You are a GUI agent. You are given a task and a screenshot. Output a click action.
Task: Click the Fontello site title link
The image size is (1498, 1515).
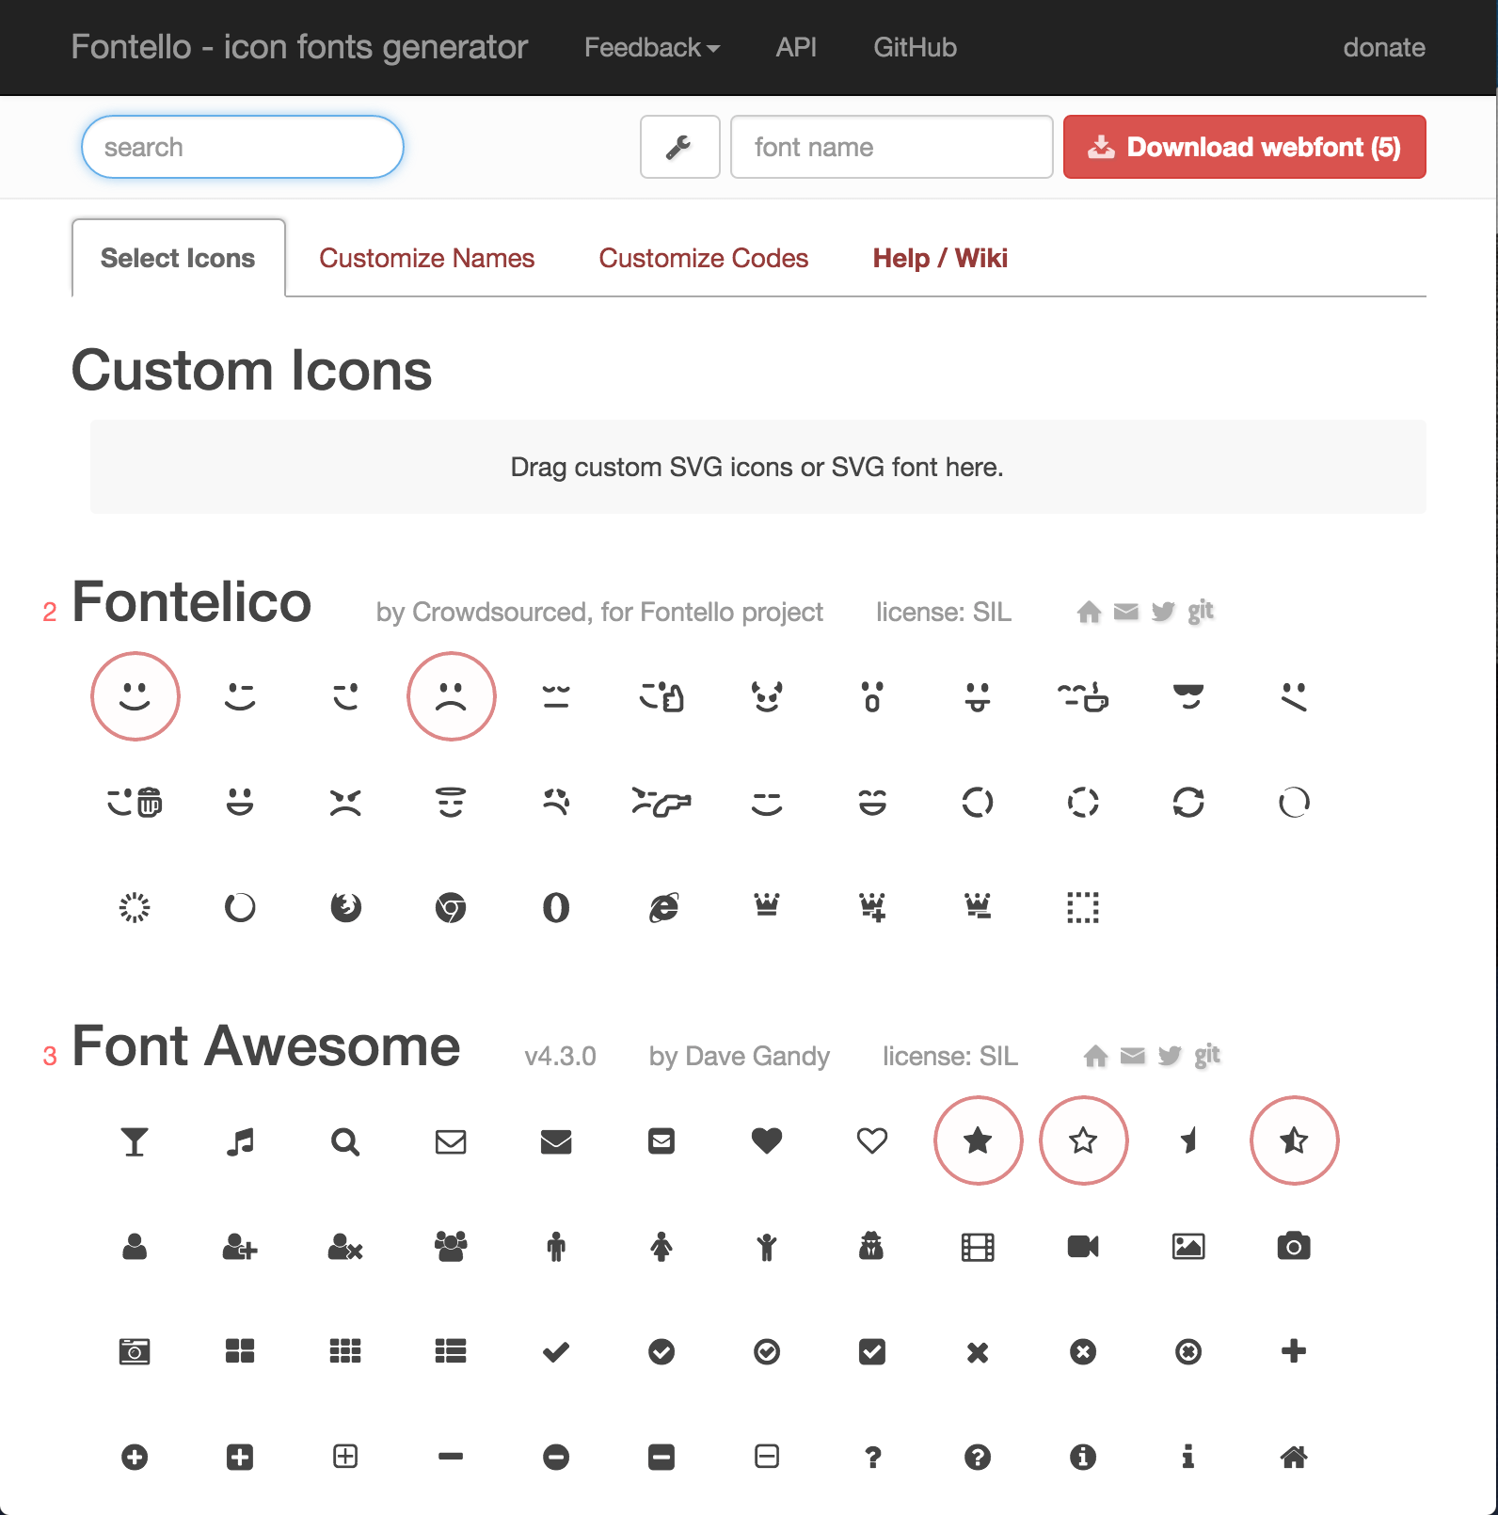pos(299,47)
